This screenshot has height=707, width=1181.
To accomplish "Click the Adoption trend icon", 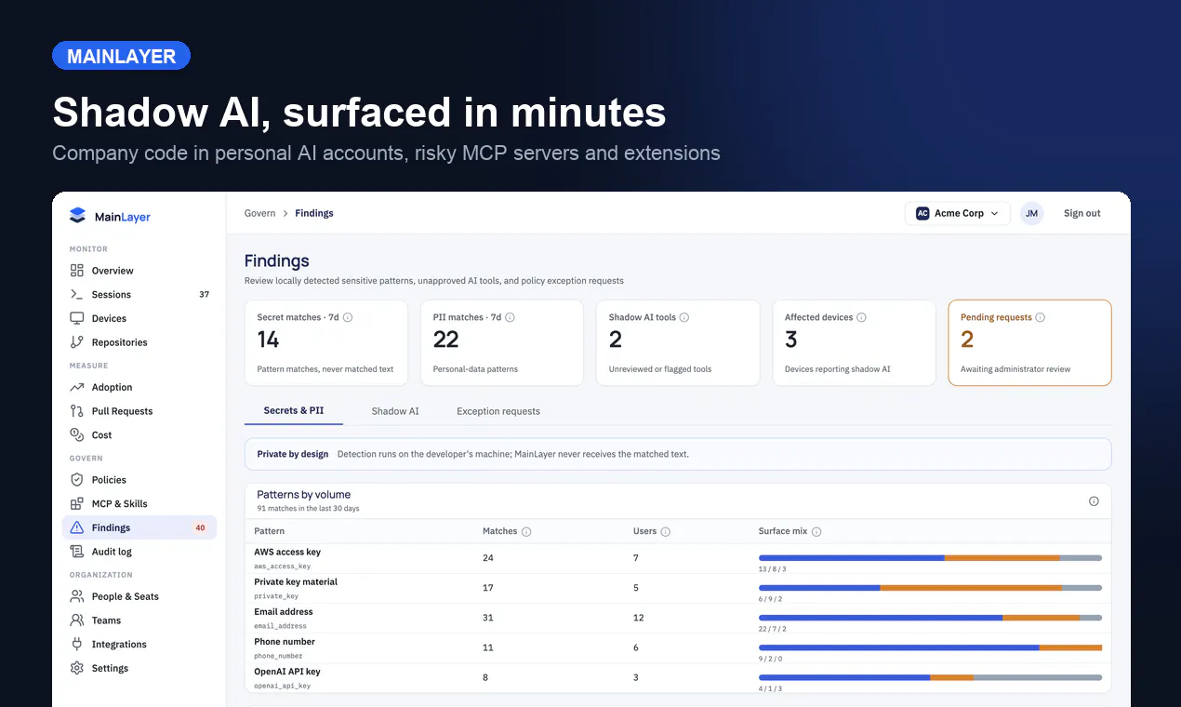I will pos(77,387).
